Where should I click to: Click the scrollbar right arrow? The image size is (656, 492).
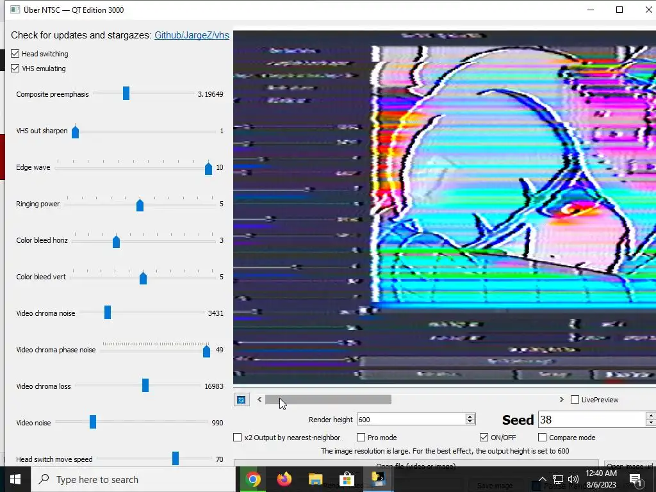pyautogui.click(x=561, y=400)
